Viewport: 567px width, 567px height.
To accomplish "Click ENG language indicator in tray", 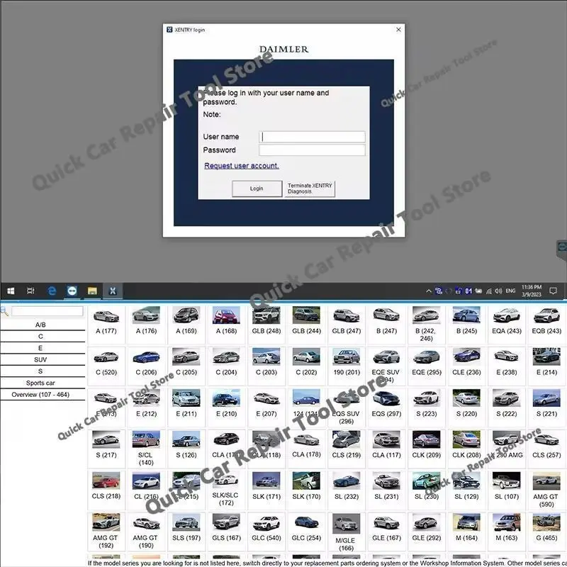I will (510, 291).
